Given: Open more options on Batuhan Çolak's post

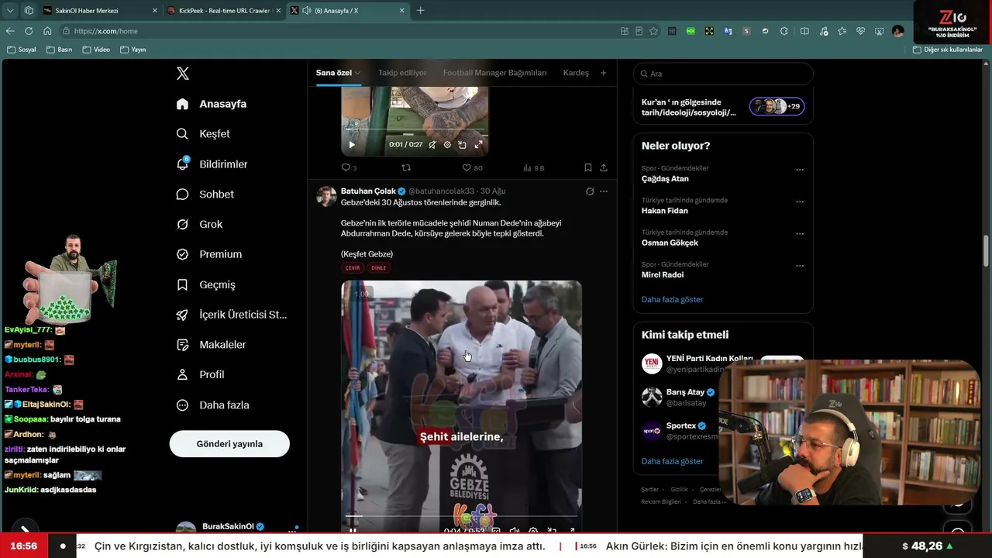Looking at the screenshot, I should [604, 191].
